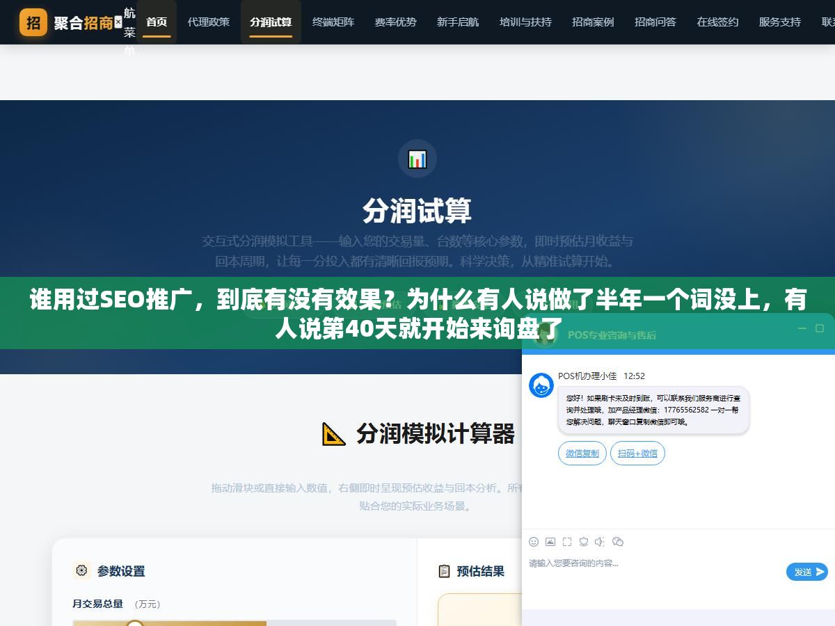This screenshot has width=835, height=626.
Task: Click the chat message containing 17765562582
Action: click(653, 410)
